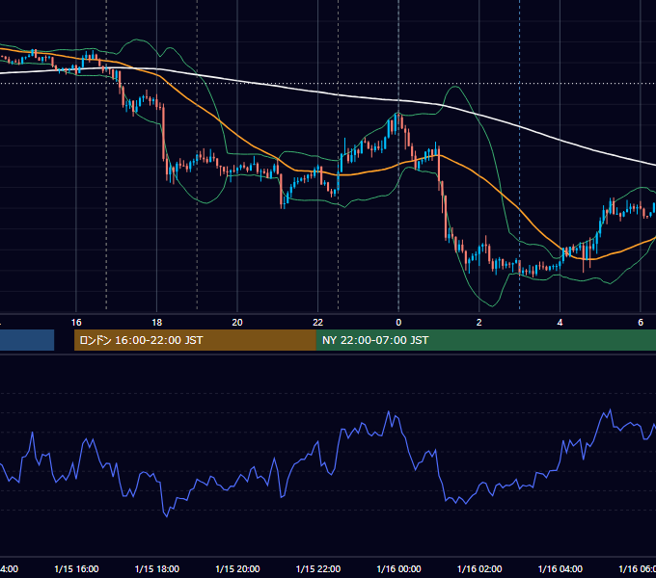656x578 pixels.
Task: Click the NY 22:00-07:00 JST session bar
Action: (485, 340)
